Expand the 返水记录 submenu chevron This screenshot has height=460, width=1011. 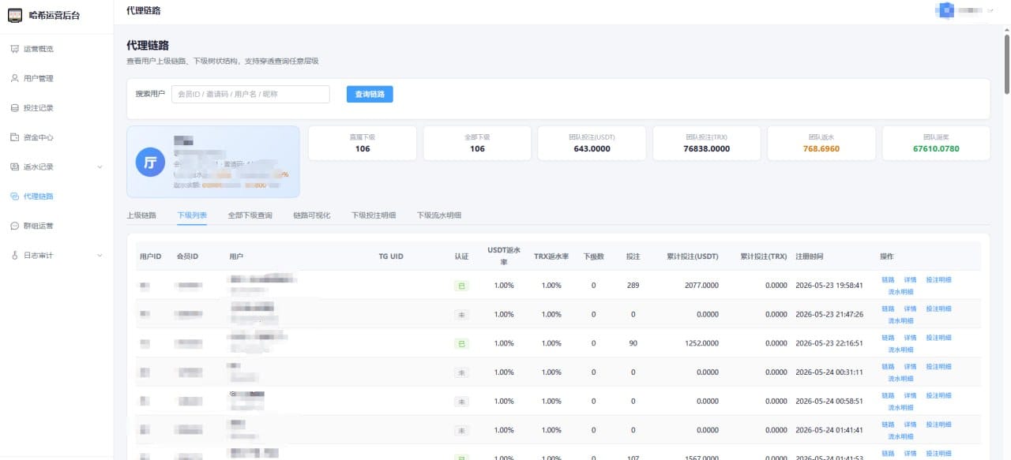click(x=100, y=166)
